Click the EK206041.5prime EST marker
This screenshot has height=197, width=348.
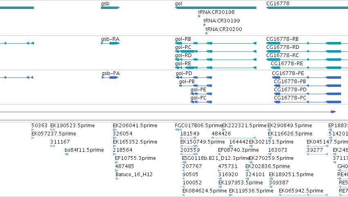[115, 130]
